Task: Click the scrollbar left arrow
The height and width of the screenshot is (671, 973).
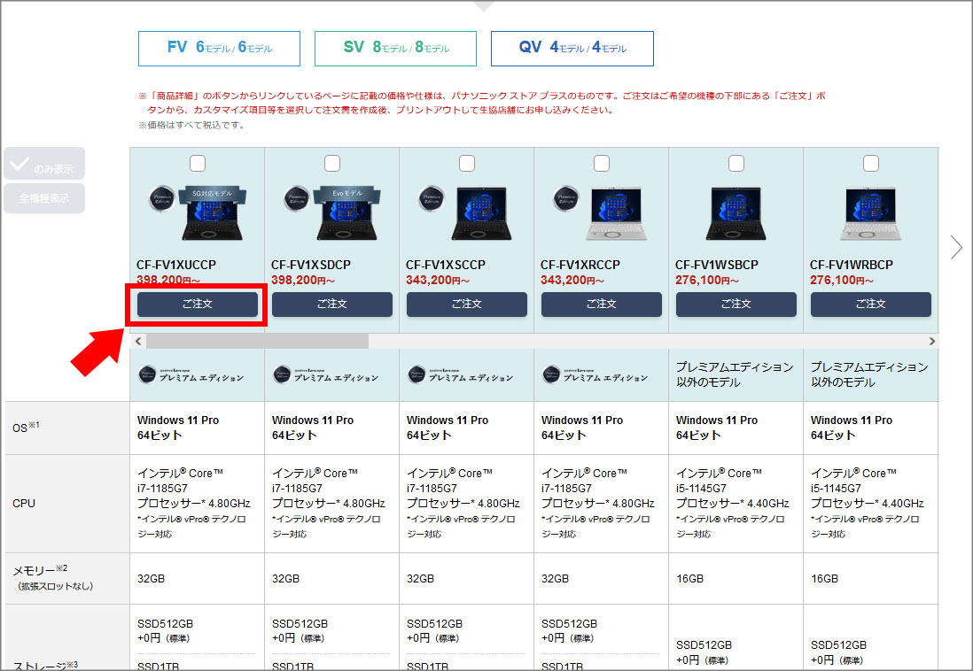Action: pos(137,341)
